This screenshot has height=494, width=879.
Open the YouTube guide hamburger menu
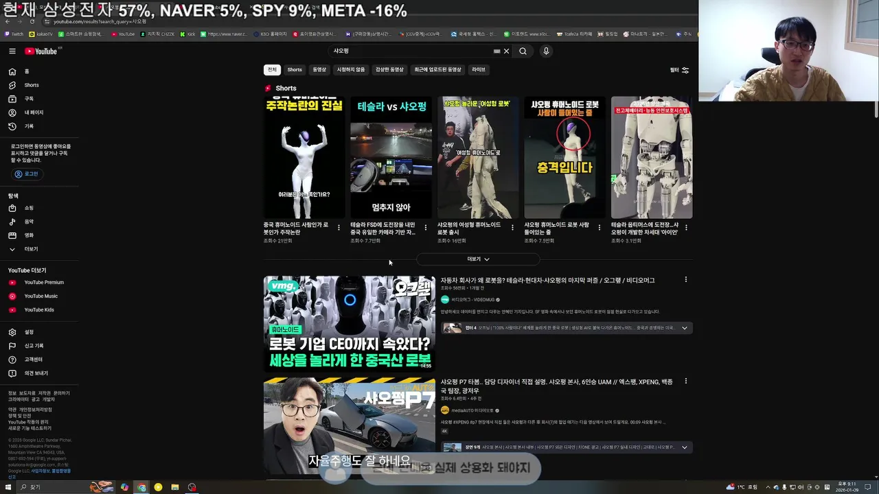[x=12, y=51]
